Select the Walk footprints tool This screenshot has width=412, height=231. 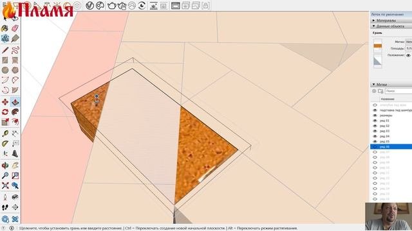click(5, 207)
